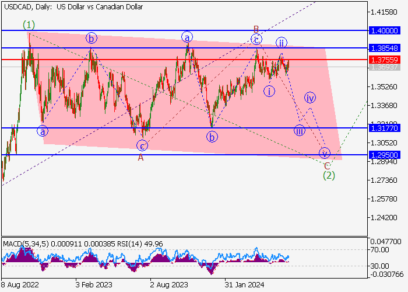Click the 1.33680 price axis value
Viewport: 408px width, 292px height.
pos(384,105)
